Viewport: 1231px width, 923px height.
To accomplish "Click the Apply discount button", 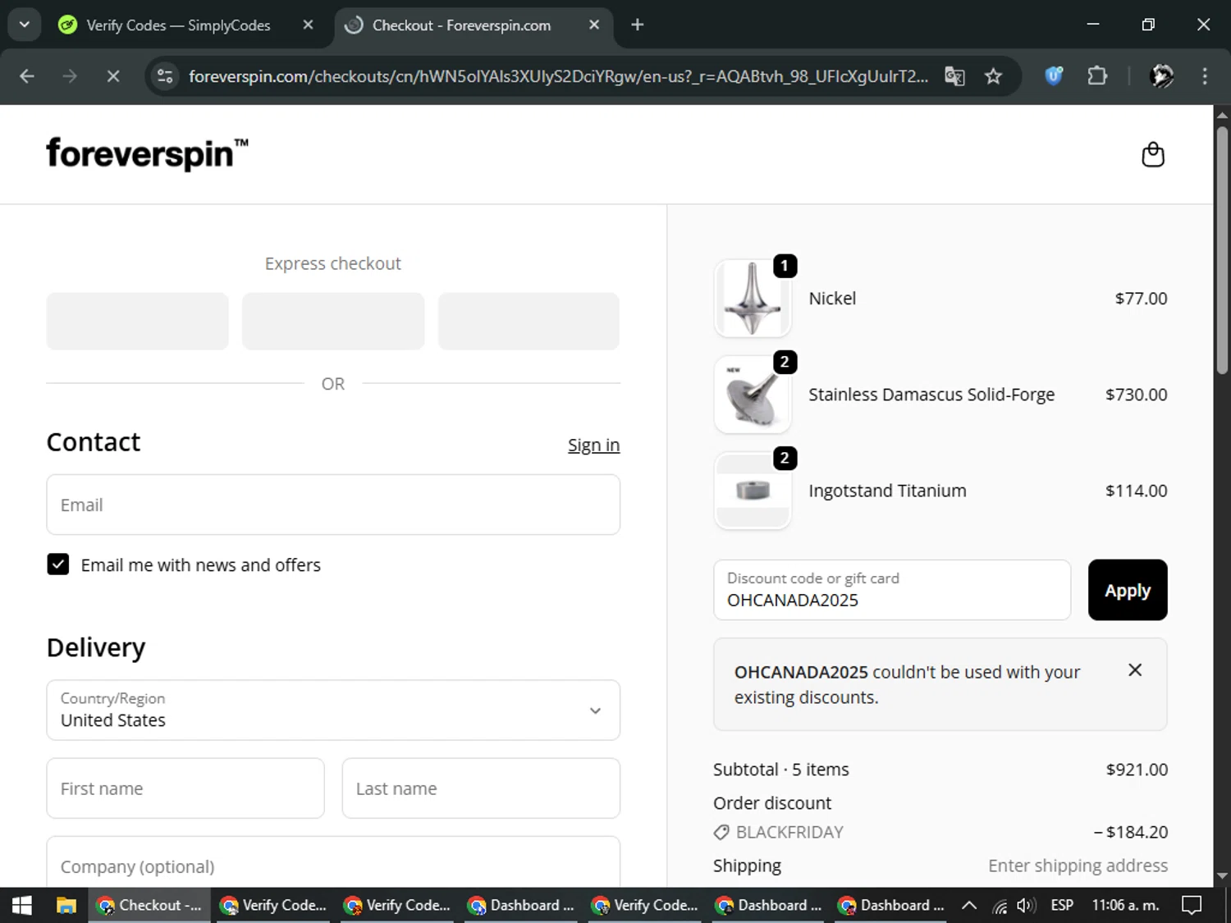I will 1128,590.
